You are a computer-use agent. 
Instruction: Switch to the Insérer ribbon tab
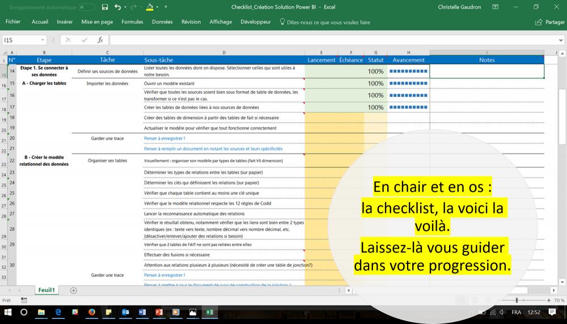[x=65, y=22]
